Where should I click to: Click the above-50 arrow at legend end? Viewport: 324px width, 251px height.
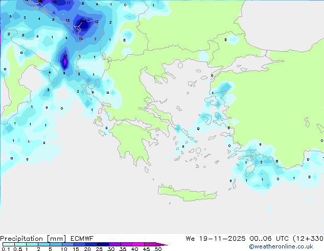161,244
